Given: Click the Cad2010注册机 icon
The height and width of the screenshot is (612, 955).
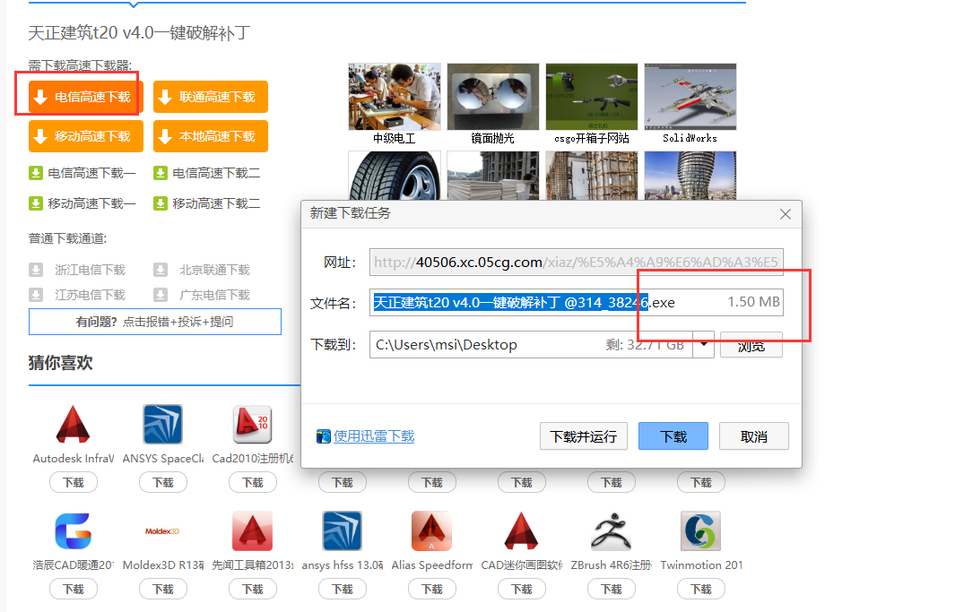Looking at the screenshot, I should point(252,424).
